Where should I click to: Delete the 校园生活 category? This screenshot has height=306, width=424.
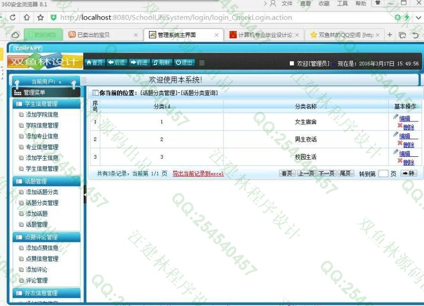409,162
